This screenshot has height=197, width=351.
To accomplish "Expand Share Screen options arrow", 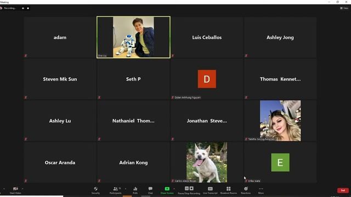I will tap(174, 189).
